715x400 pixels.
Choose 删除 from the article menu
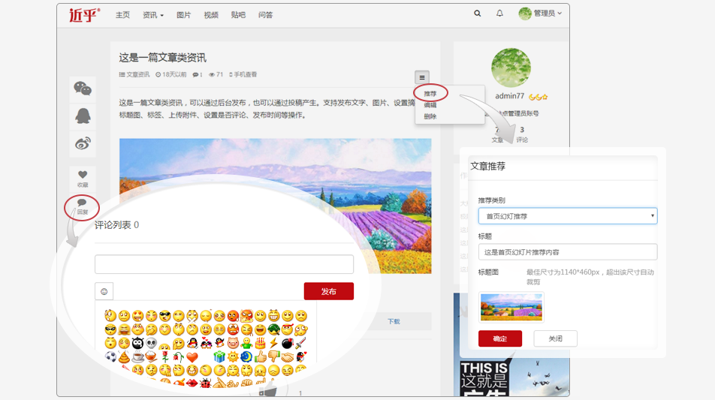point(430,116)
